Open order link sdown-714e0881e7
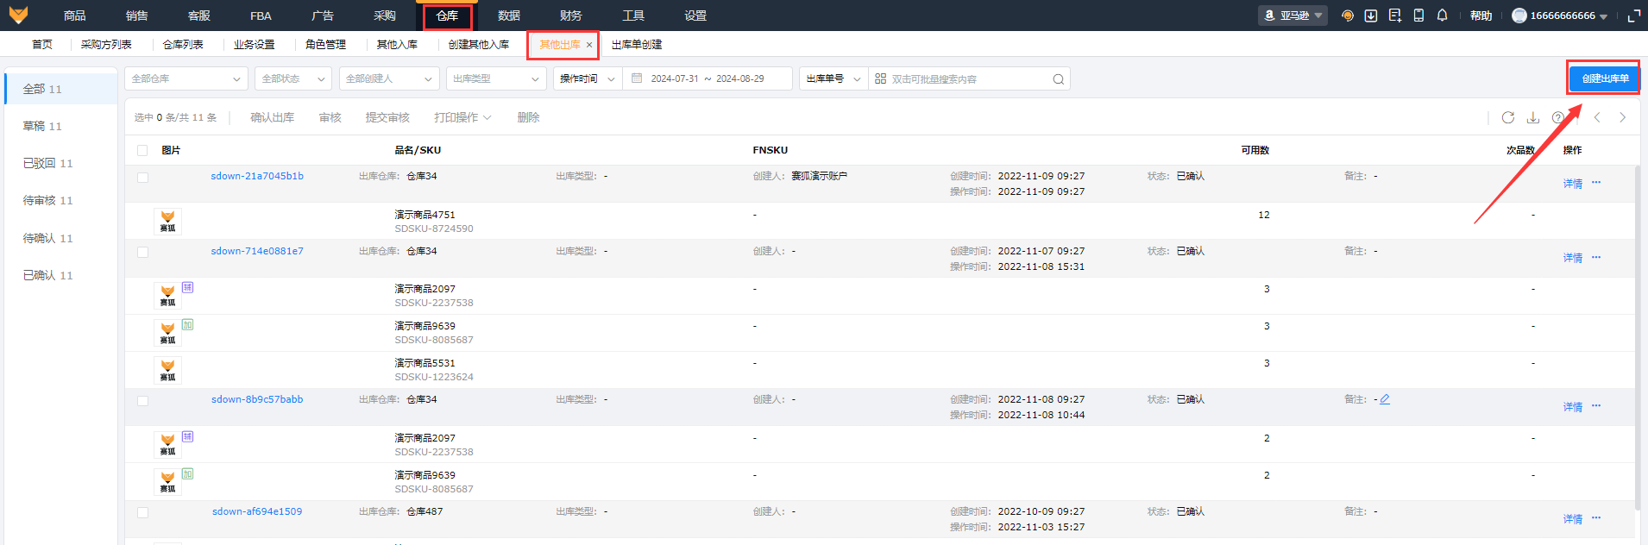1648x545 pixels. [x=257, y=251]
